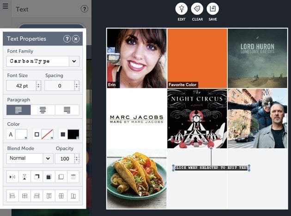The width and height of the screenshot is (291, 216).
Task: Click the Spacing value field
Action: tap(60, 86)
